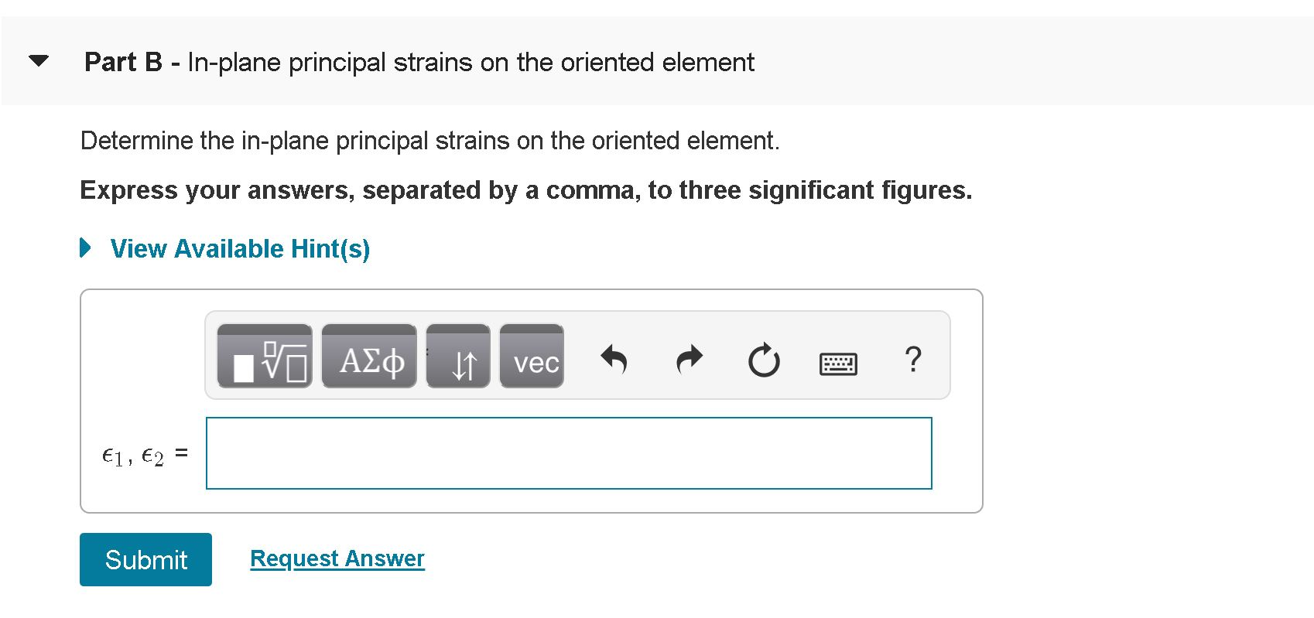
Task: Expand View Available Hints
Action: (240, 248)
